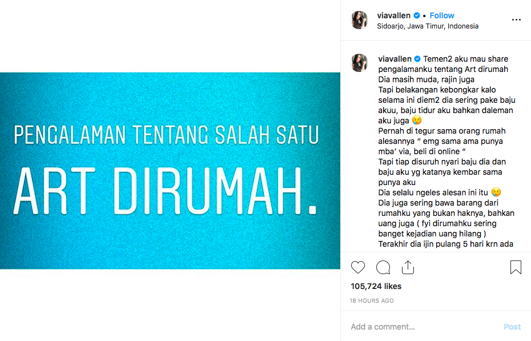Click verified badge next to header username

tap(417, 15)
